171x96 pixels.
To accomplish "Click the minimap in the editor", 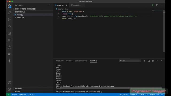I will (157, 11).
